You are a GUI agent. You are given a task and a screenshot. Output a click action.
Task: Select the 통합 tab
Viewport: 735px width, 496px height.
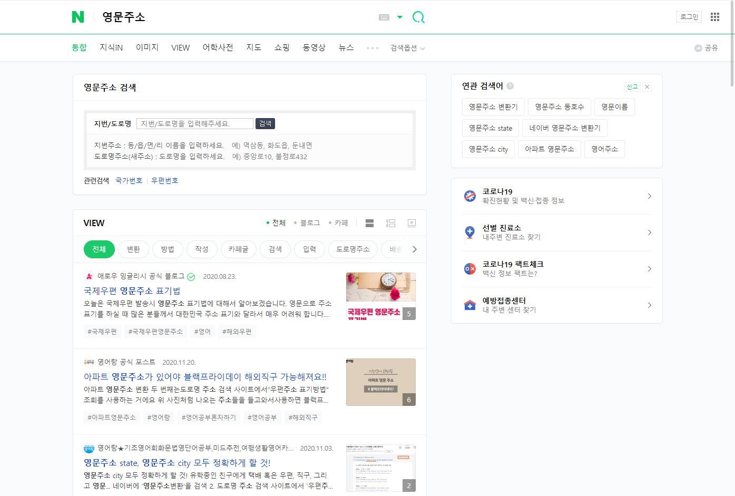[x=79, y=47]
